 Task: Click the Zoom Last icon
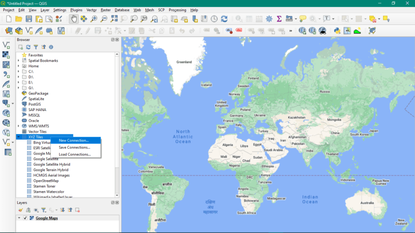coord(154,19)
